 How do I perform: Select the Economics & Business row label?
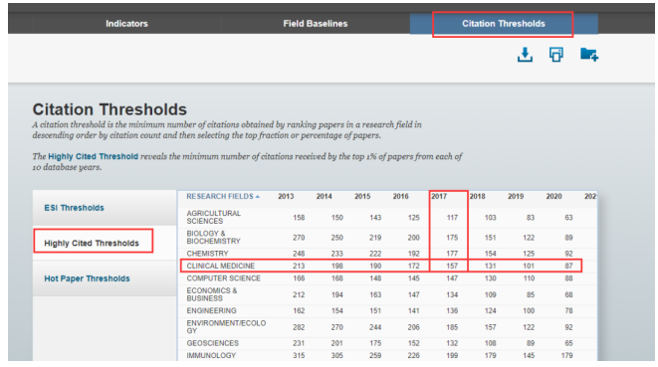pos(212,294)
